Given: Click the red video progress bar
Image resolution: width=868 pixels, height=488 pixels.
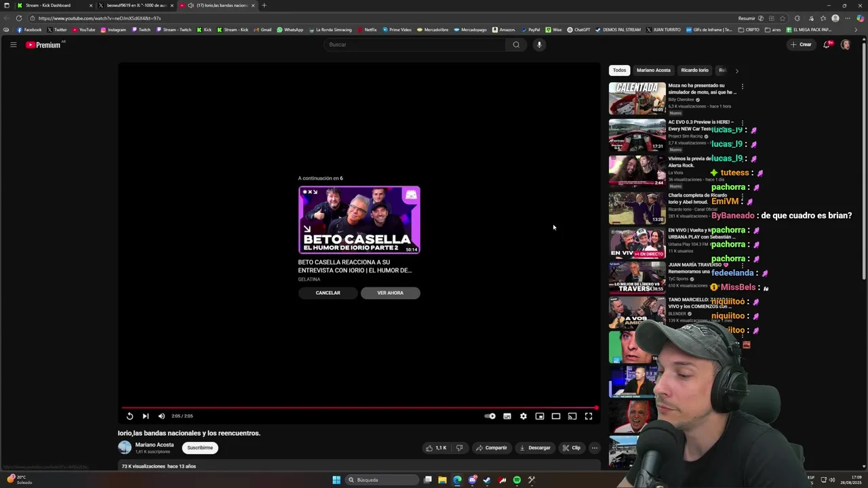Looking at the screenshot, I should [359, 408].
